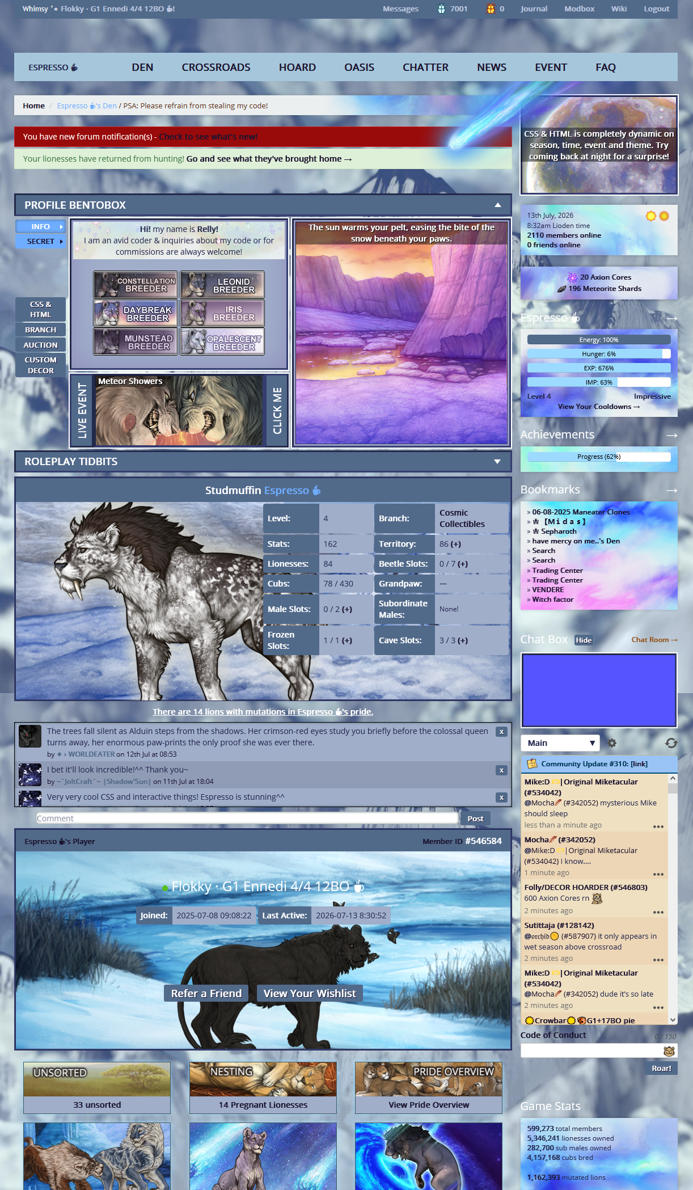
Task: Click into the Comment input field
Action: point(247,818)
